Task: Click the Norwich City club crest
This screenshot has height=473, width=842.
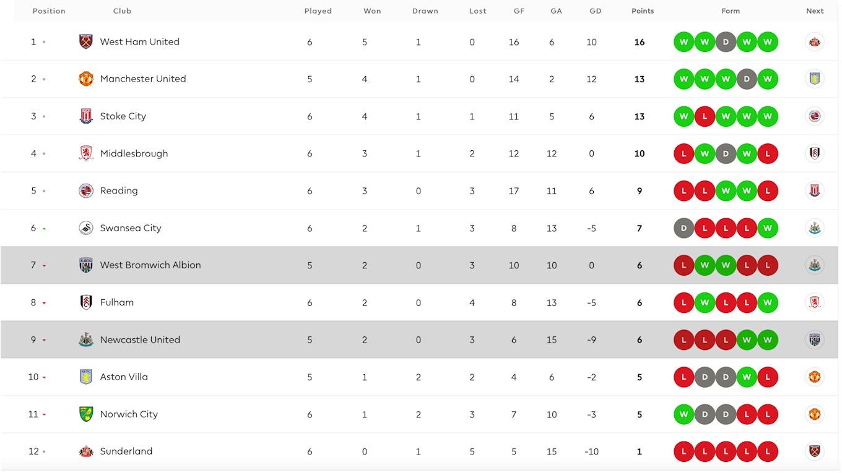Action: point(86,414)
